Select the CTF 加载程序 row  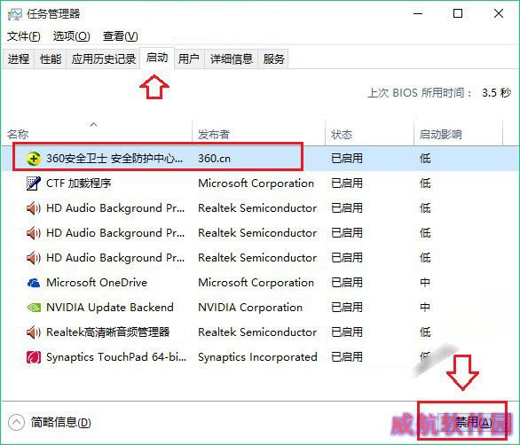(260, 183)
